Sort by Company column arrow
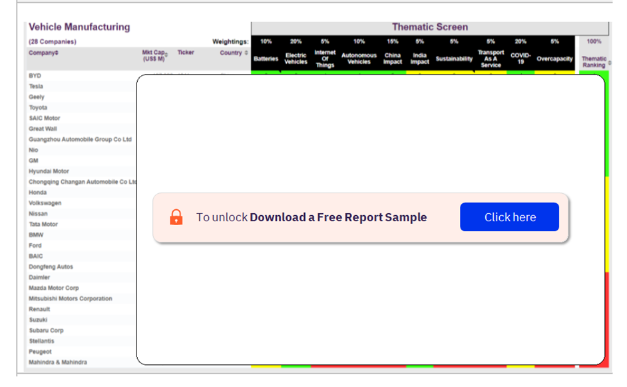 coord(57,53)
